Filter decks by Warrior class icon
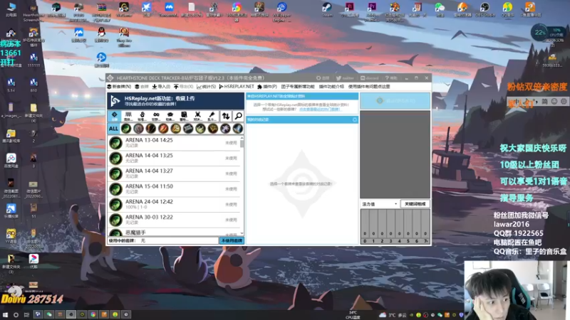This screenshot has height=320, width=570. 237,129
